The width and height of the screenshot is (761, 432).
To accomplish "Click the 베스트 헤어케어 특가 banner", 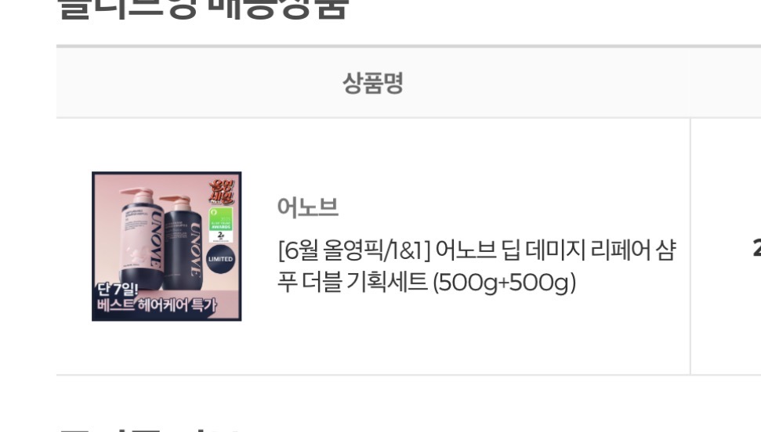I will [x=156, y=305].
